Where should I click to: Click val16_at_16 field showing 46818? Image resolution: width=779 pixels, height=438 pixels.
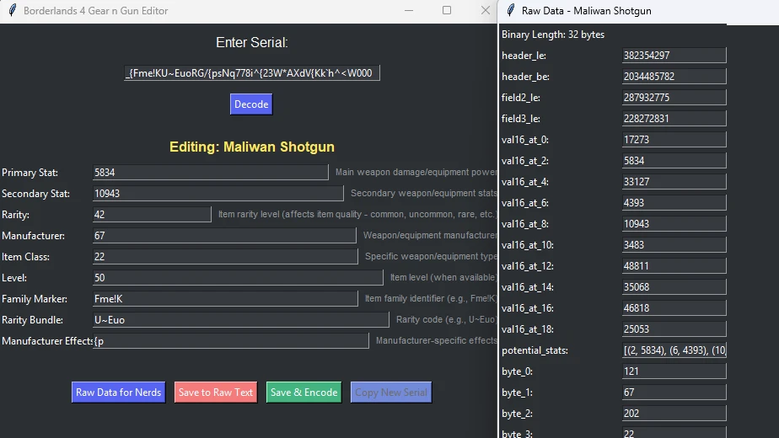[674, 308]
